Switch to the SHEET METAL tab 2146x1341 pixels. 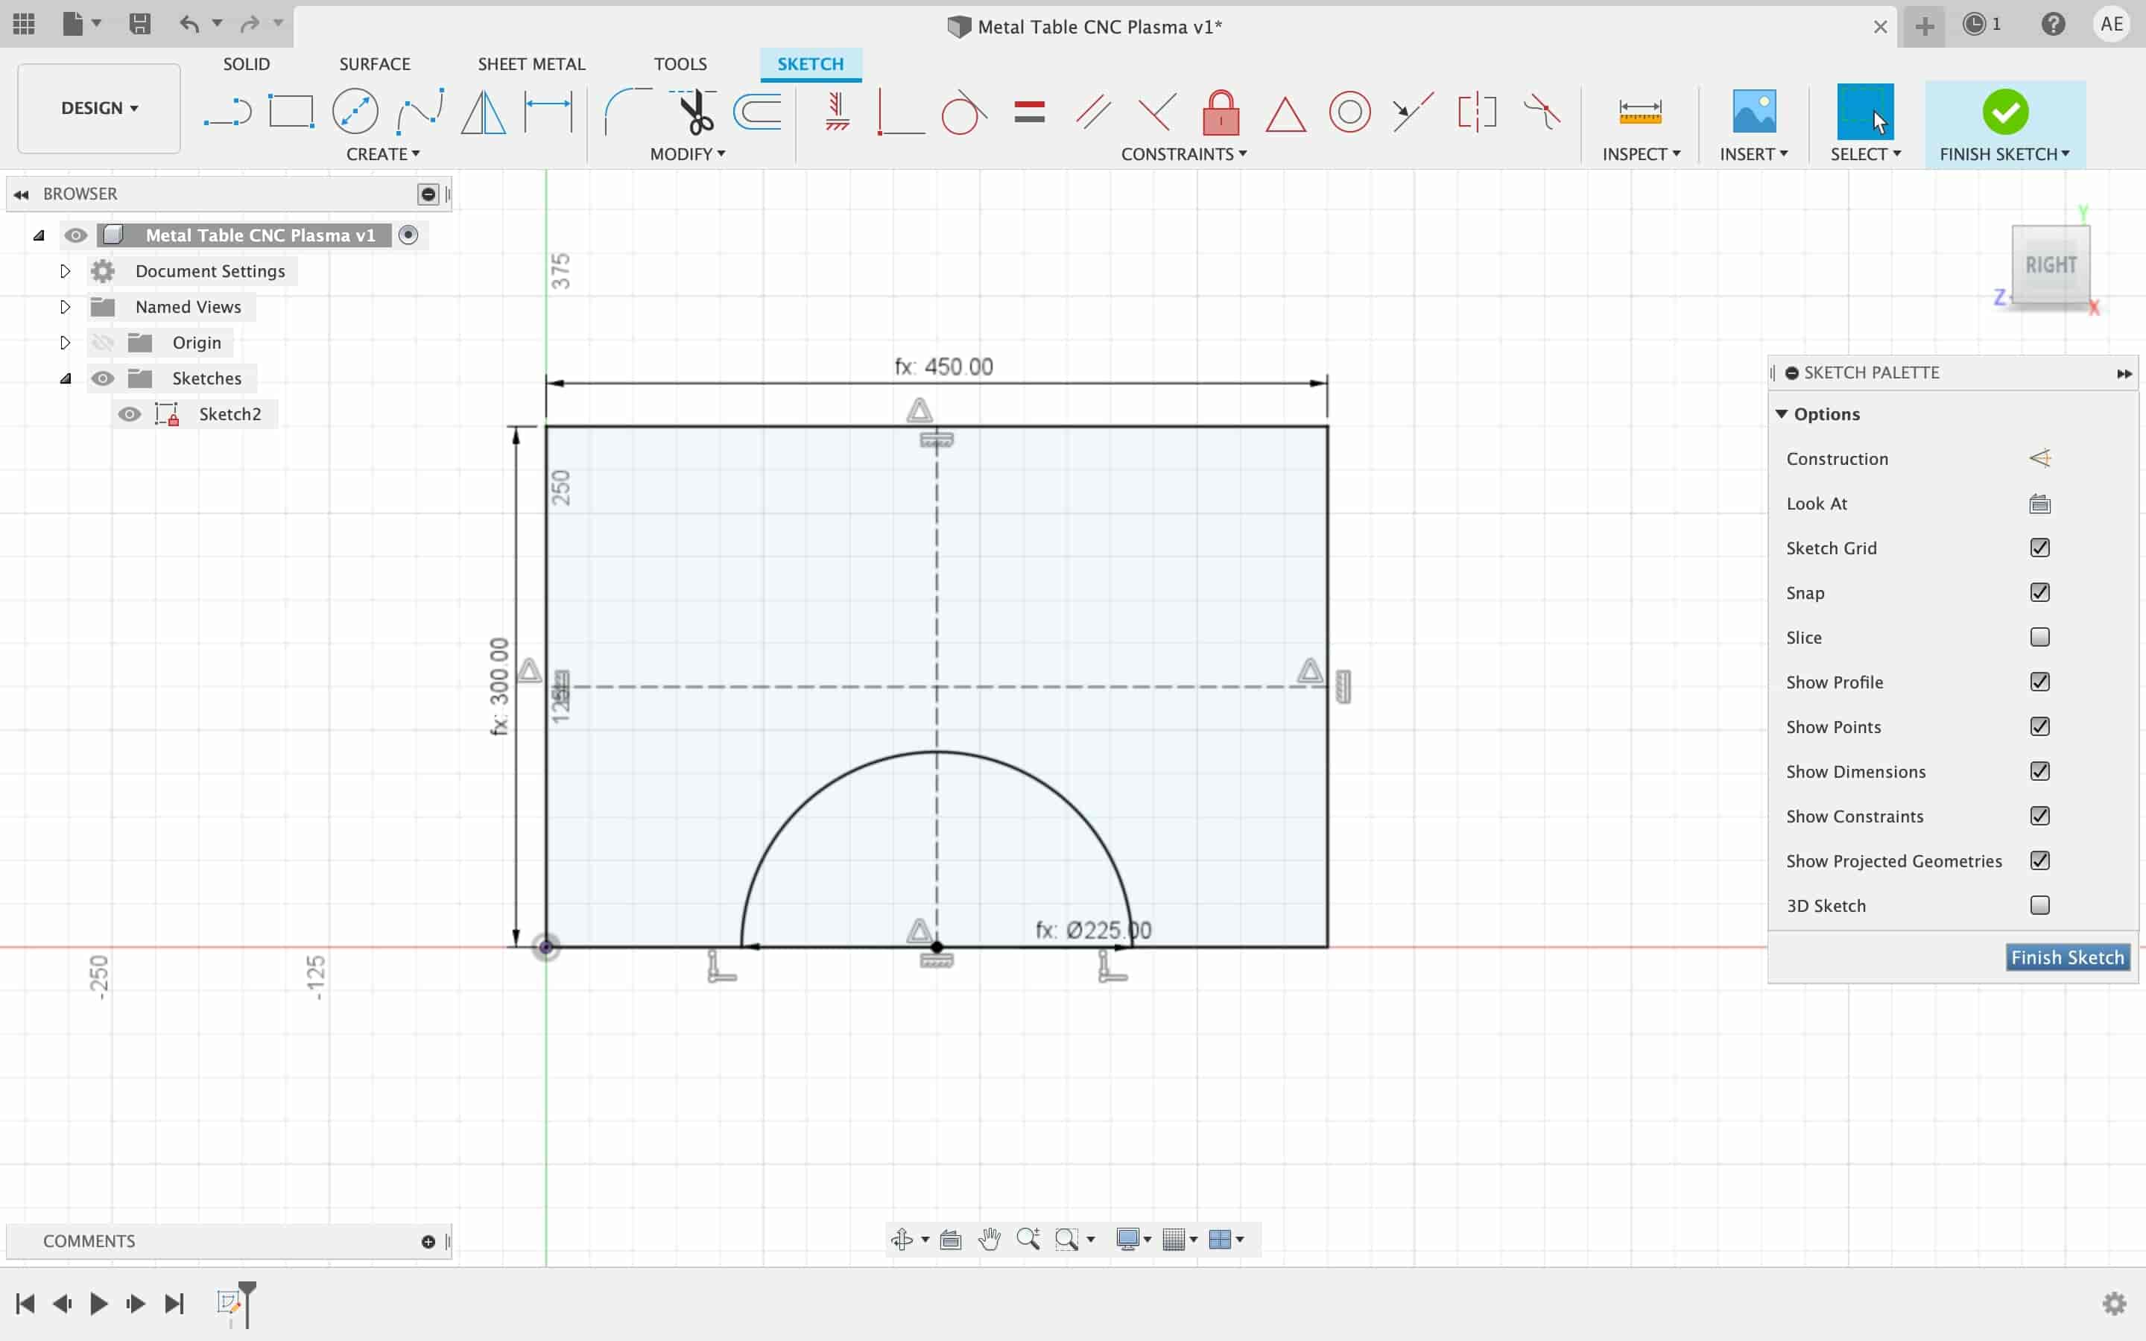[x=531, y=64]
